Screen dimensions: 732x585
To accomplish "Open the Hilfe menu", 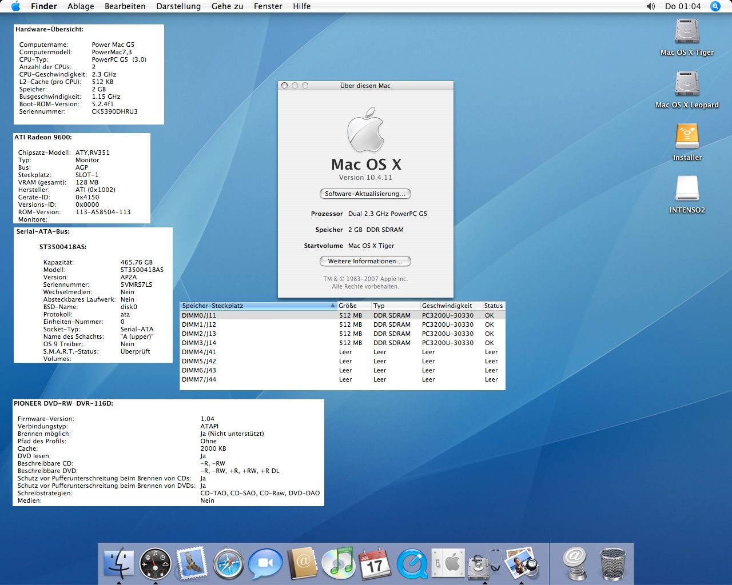I will pos(302,6).
